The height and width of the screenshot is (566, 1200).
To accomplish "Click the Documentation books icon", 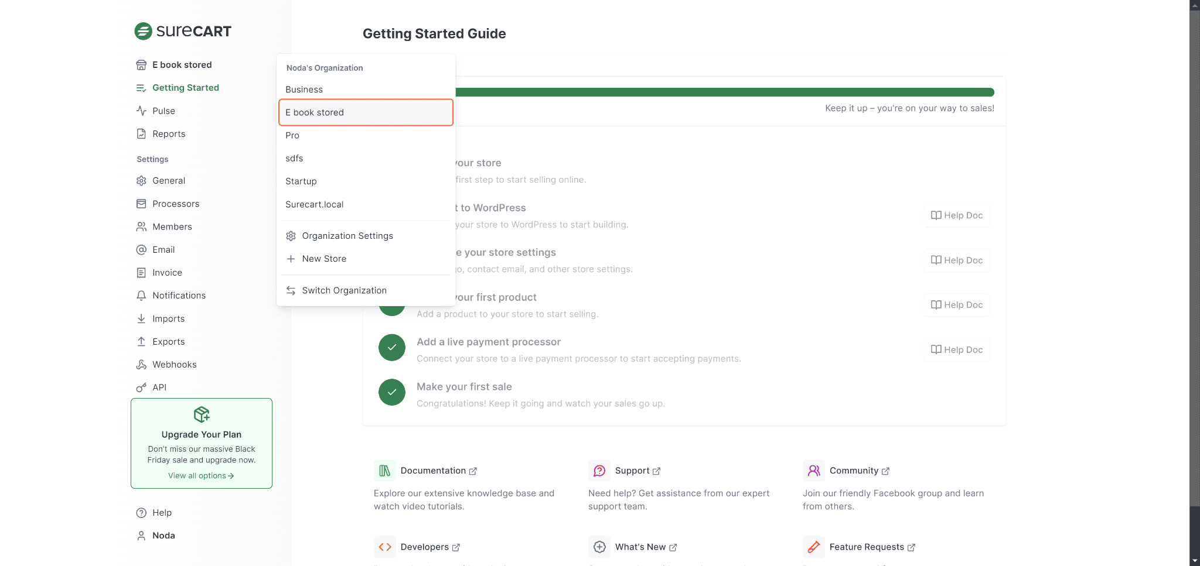I will tap(384, 471).
